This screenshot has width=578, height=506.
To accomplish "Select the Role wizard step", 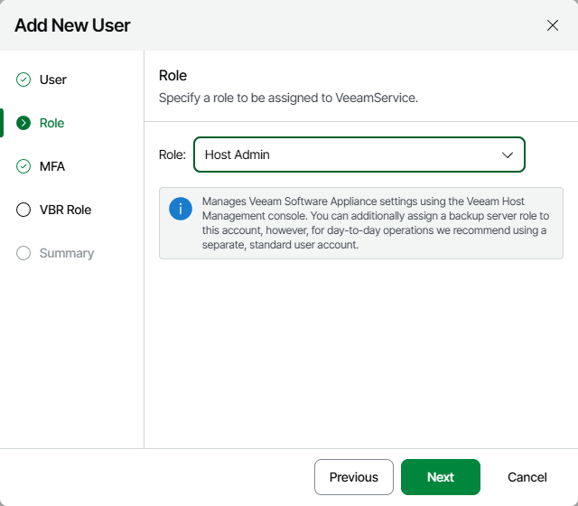I will (x=52, y=123).
